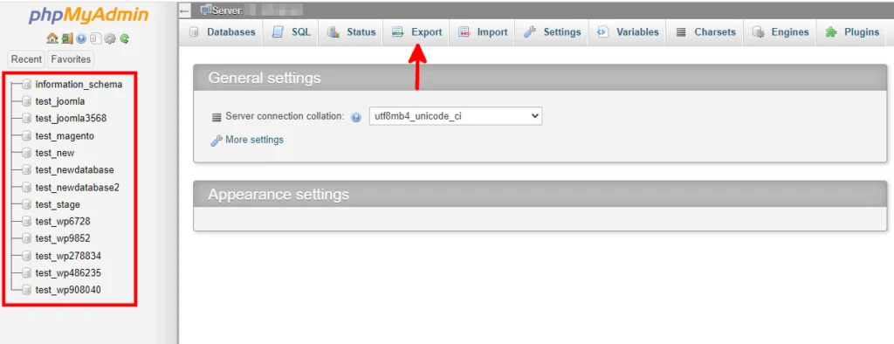Open the Settings tab
894x344 pixels.
[x=552, y=32]
